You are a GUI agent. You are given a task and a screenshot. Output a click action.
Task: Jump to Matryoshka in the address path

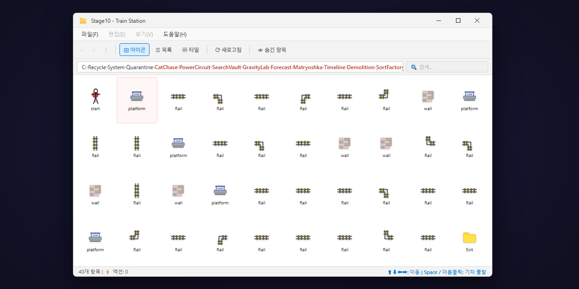[x=307, y=67]
